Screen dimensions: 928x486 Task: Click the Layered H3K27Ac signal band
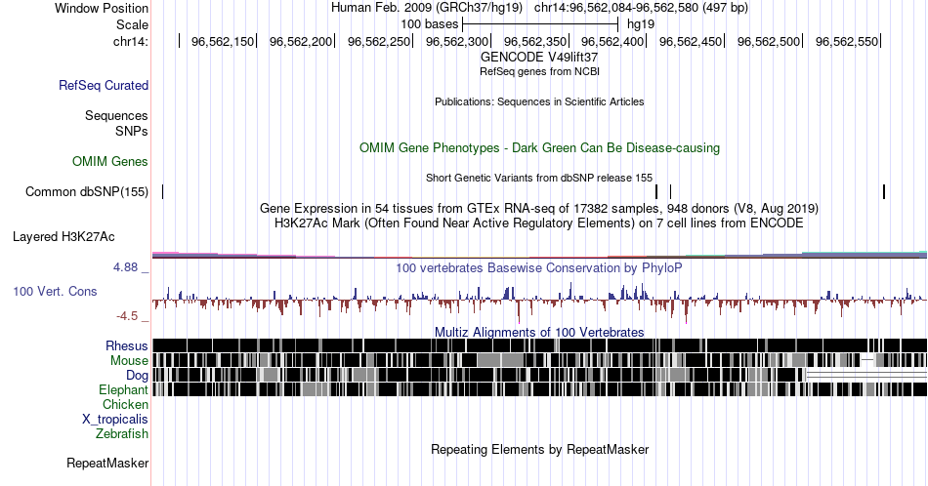pyautogui.click(x=539, y=255)
